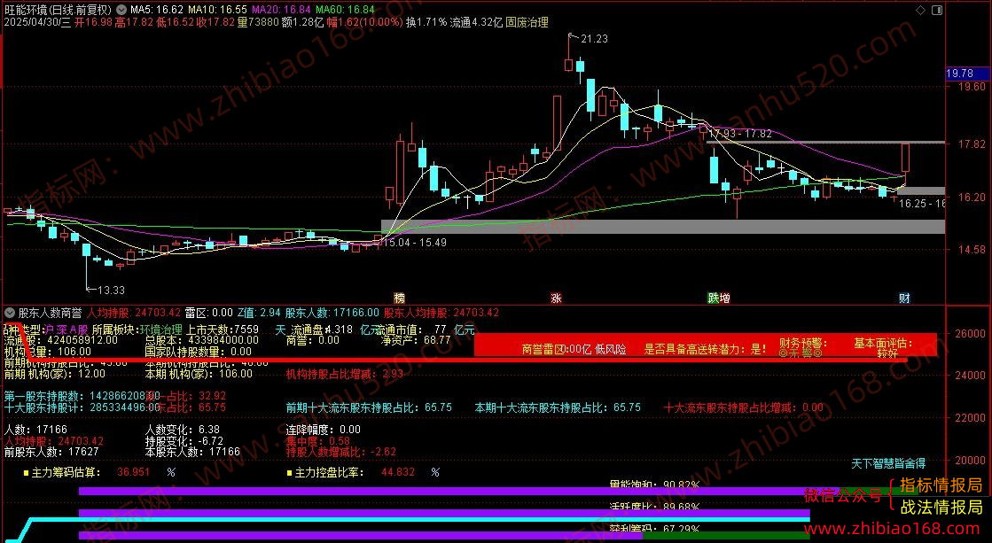The width and height of the screenshot is (992, 543).
Task: Click the 获利筹码 67.29% bar label
Action: [655, 529]
